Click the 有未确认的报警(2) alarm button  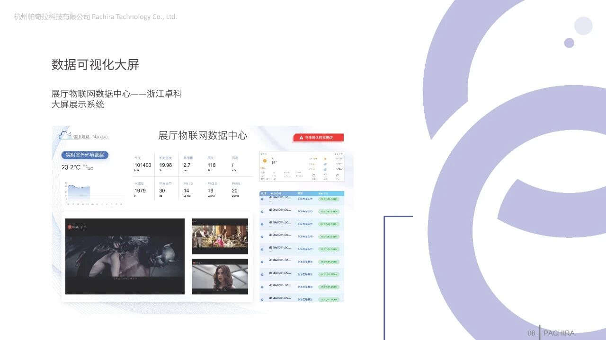[319, 138]
